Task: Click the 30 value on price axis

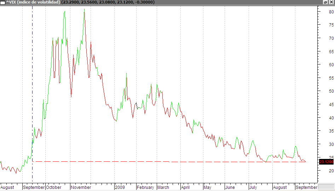Action: point(331,144)
